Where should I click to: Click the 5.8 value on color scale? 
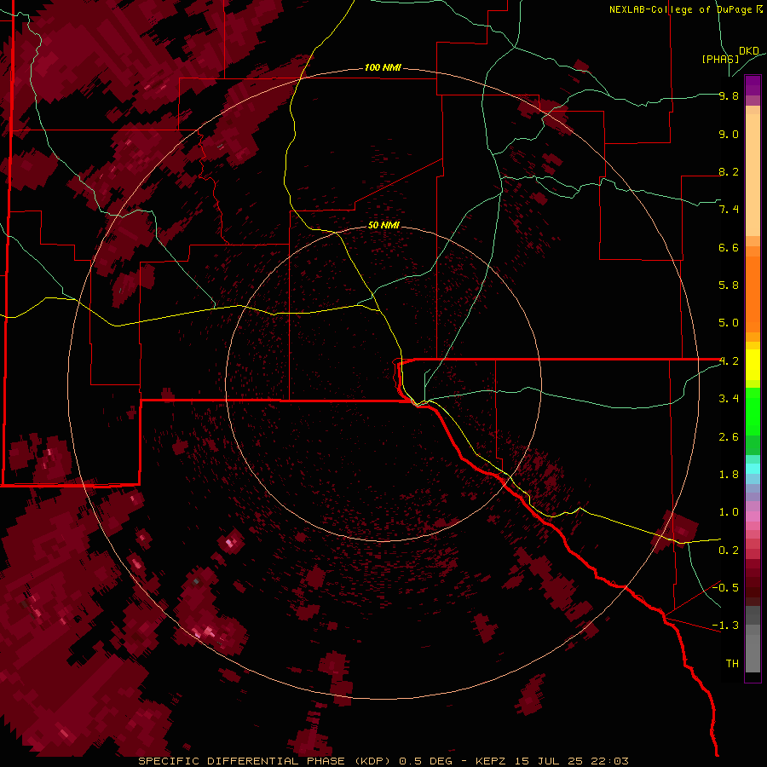pyautogui.click(x=729, y=285)
